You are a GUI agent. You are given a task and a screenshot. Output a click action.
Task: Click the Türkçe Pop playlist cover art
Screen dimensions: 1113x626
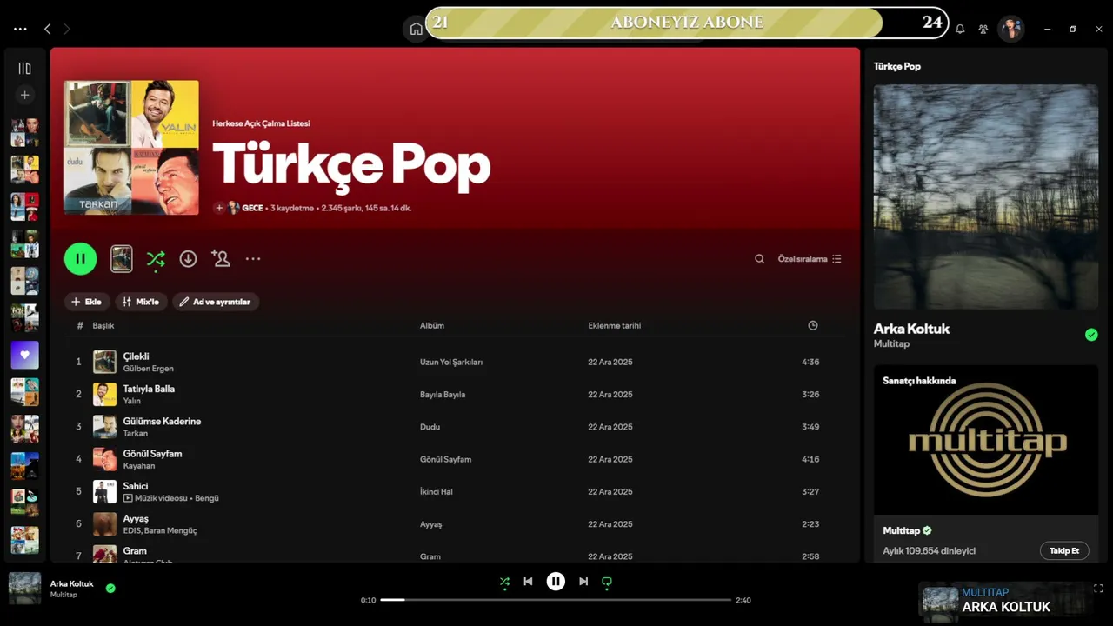tap(131, 148)
